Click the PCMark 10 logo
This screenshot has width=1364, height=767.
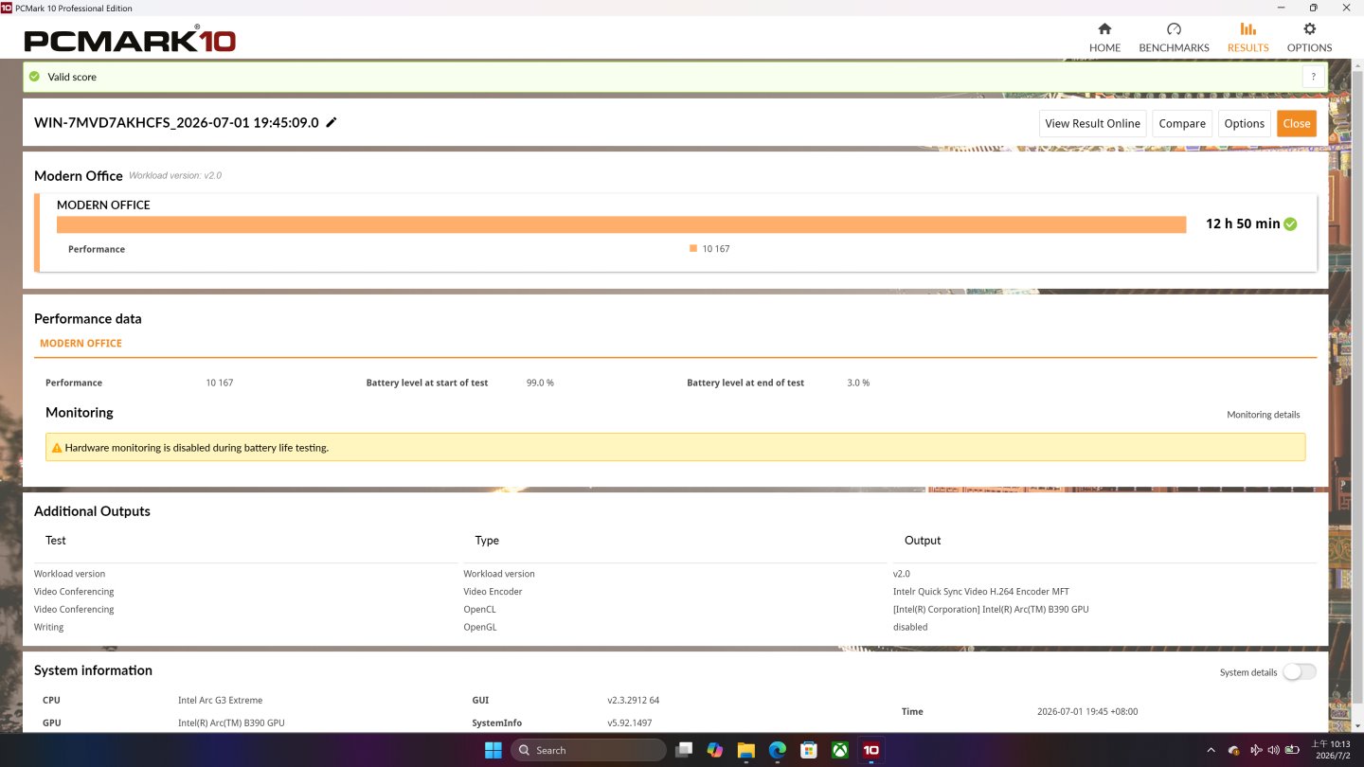tap(130, 40)
